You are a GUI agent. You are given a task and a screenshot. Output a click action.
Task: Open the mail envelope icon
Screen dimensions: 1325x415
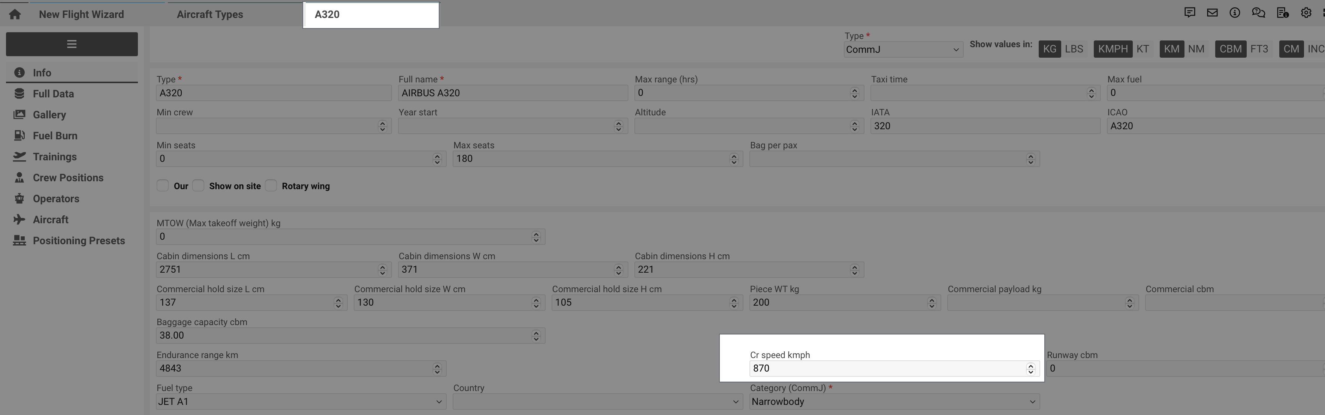pos(1212,13)
